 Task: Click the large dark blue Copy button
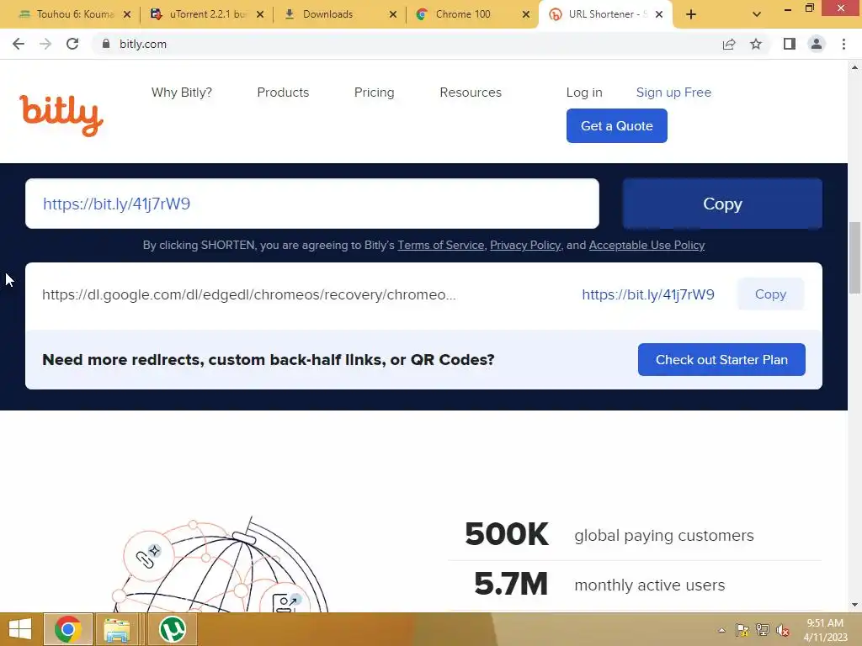722,204
